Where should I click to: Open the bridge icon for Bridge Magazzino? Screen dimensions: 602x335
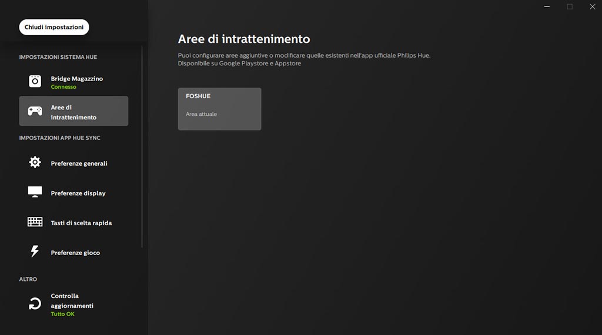tap(35, 81)
